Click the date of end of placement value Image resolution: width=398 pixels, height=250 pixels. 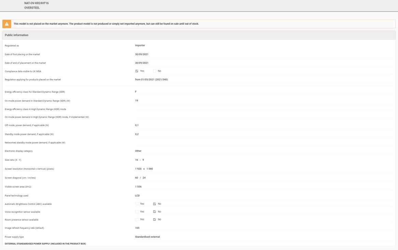click(x=142, y=63)
